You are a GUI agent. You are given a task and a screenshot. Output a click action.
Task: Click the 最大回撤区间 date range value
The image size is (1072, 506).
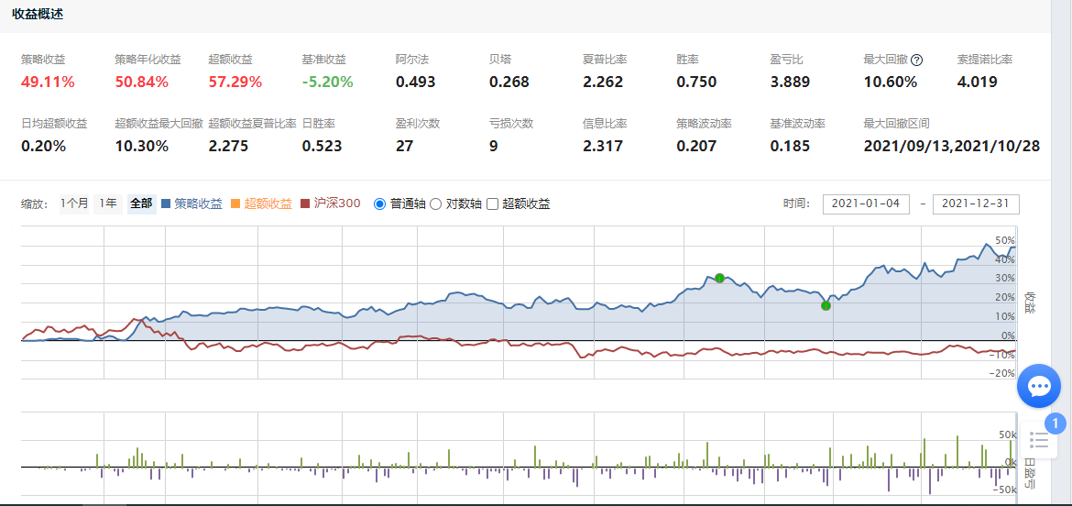click(x=952, y=147)
